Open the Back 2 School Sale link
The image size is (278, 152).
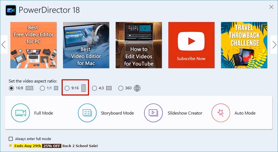80,146
